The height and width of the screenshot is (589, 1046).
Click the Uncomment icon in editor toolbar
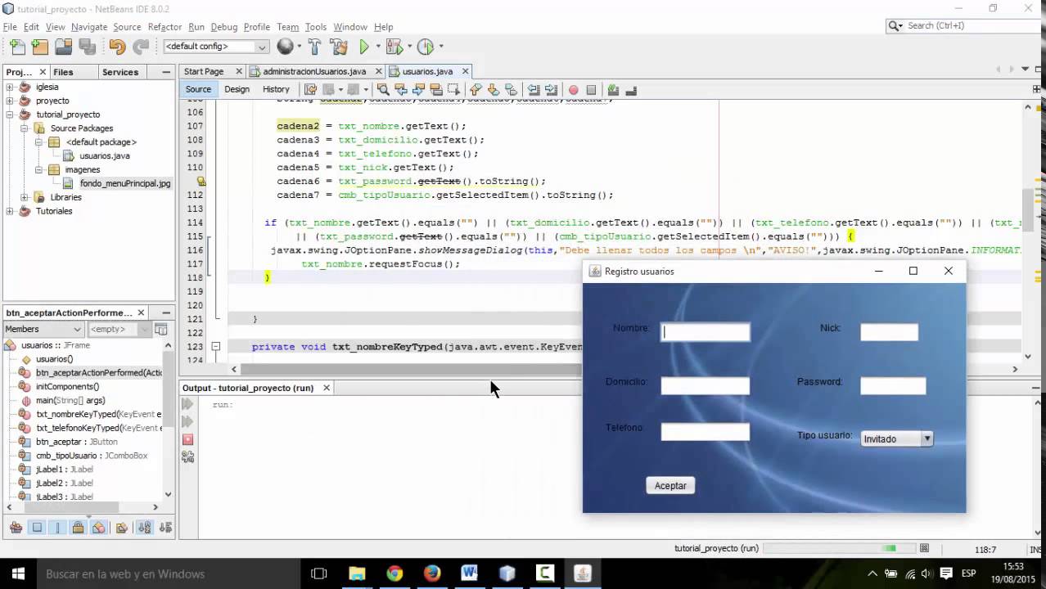coord(631,89)
